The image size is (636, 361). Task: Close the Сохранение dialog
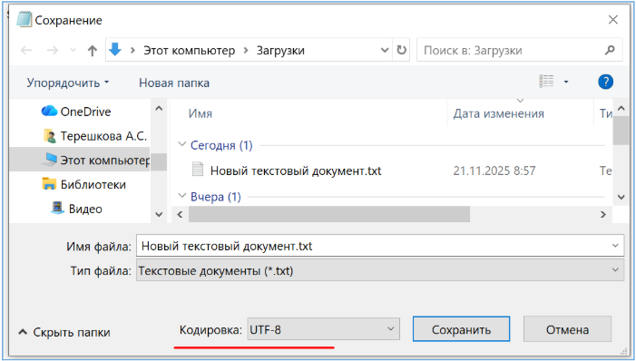pyautogui.click(x=613, y=20)
